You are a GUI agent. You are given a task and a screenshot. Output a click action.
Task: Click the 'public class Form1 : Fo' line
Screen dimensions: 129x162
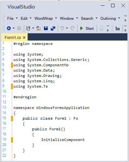coord(50,118)
